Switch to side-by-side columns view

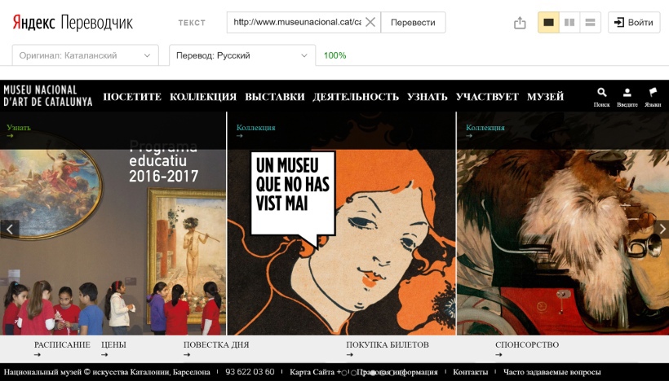click(x=569, y=23)
